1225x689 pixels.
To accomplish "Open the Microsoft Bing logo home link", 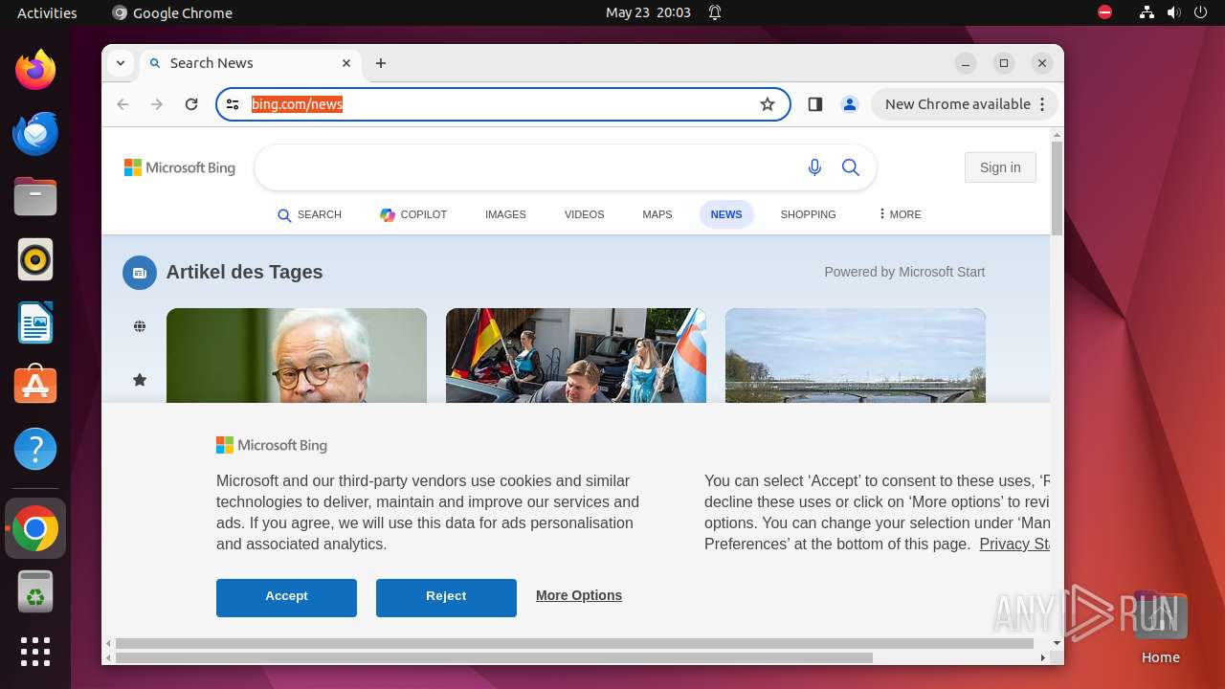I will 180,167.
